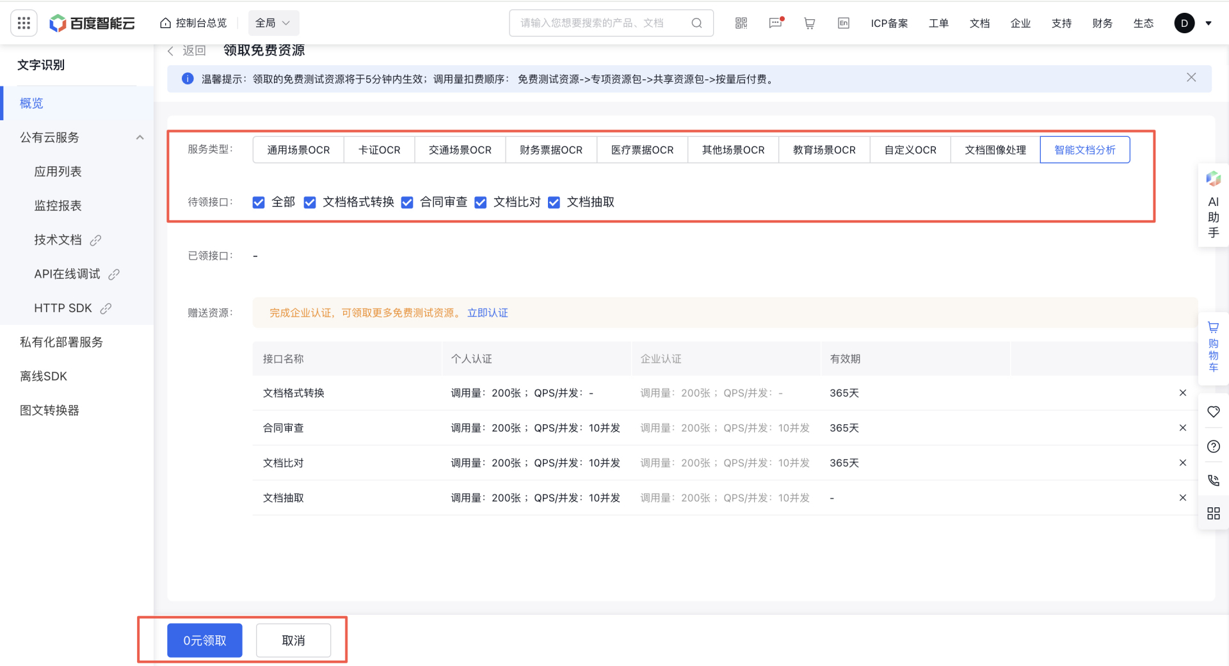The width and height of the screenshot is (1229, 666).
Task: Select the 文档图像处理 service type
Action: [995, 150]
